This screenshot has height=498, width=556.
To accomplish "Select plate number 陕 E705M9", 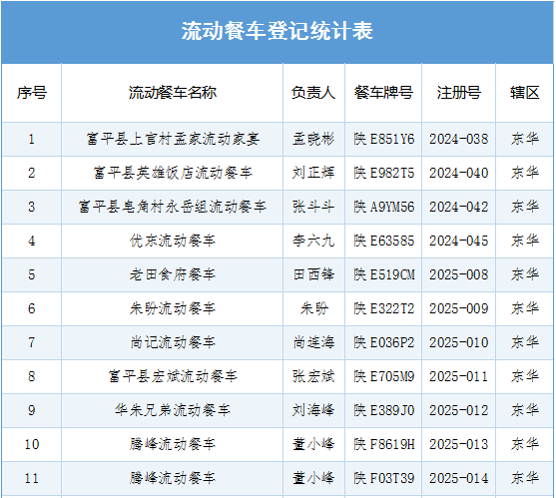I will point(383,376).
